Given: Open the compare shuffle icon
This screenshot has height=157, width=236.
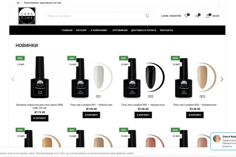Looking at the screenshot, I should tap(197, 16).
